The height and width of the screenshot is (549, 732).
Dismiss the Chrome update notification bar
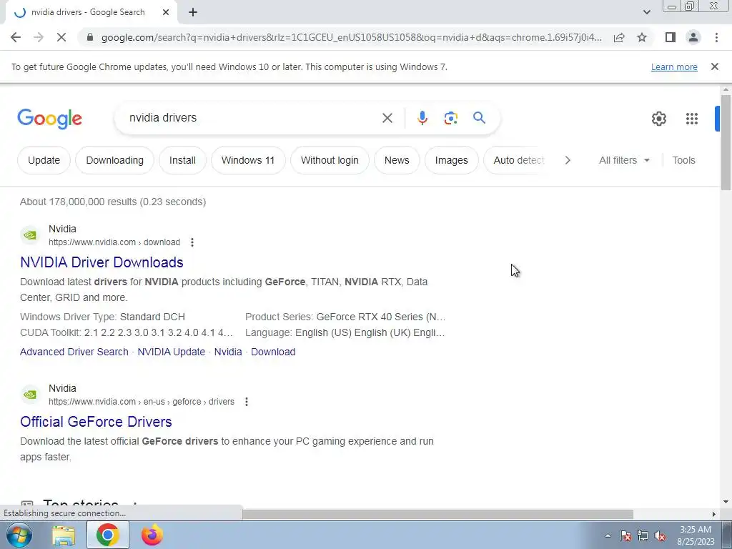tap(715, 66)
